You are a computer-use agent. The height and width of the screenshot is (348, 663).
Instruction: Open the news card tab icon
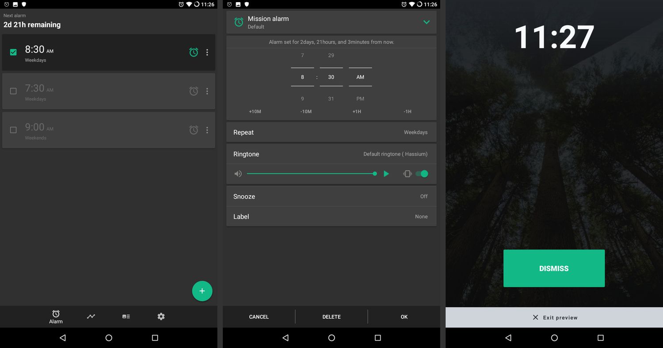click(x=126, y=317)
